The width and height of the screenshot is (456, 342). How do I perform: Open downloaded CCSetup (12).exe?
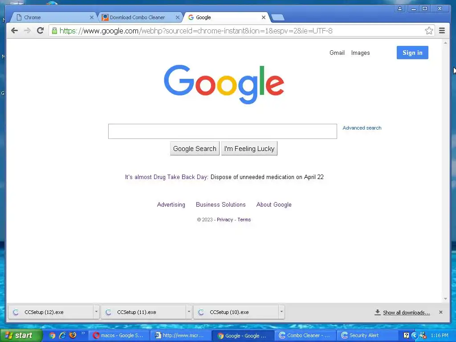coord(51,312)
